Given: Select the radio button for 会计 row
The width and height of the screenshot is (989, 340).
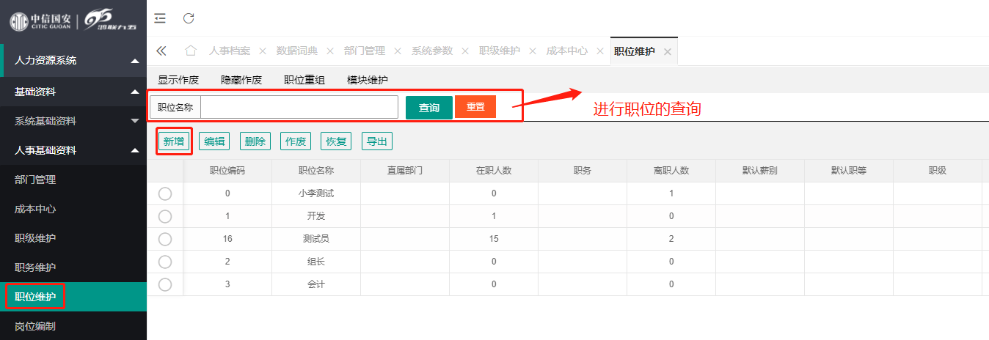Looking at the screenshot, I should [x=165, y=284].
